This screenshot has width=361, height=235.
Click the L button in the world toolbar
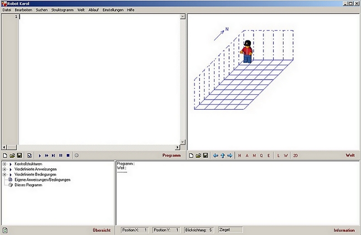[278, 155]
